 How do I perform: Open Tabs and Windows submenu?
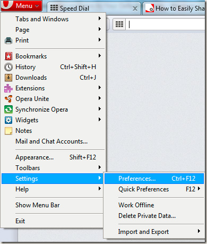tap(53, 19)
